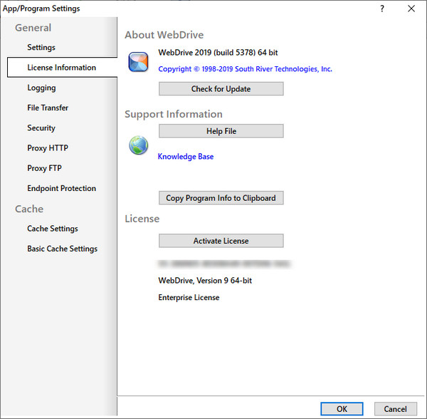Click the globe support icon
The width and height of the screenshot is (427, 419).
click(x=138, y=145)
